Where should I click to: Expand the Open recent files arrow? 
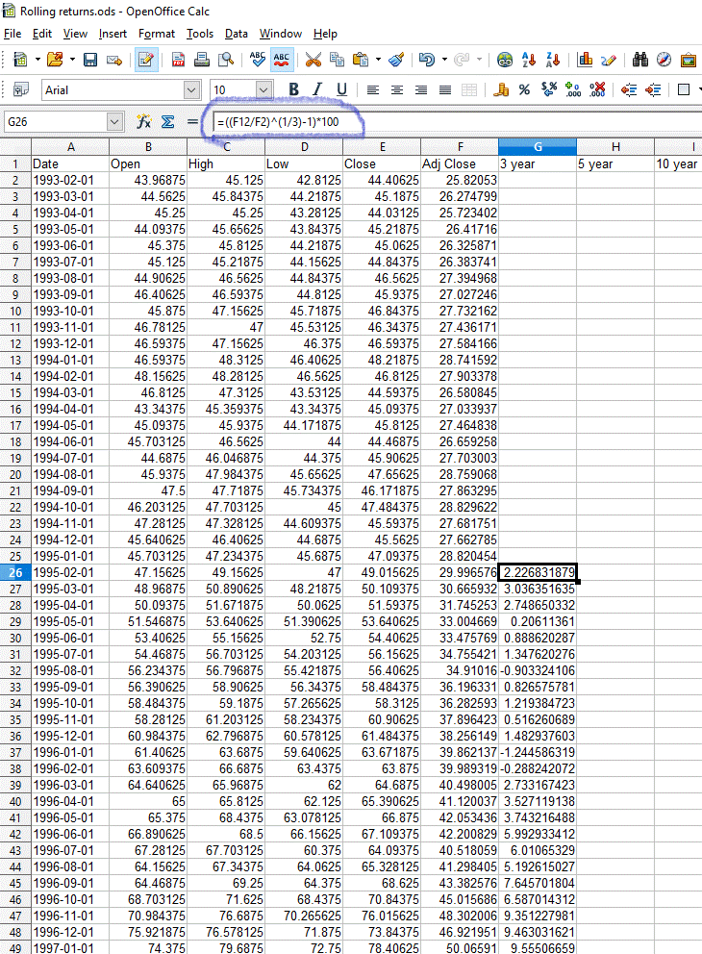click(x=72, y=59)
